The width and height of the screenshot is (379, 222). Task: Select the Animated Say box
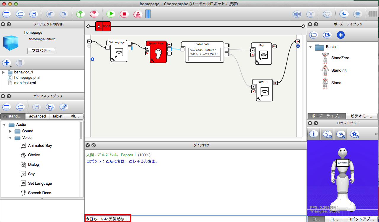click(36, 146)
